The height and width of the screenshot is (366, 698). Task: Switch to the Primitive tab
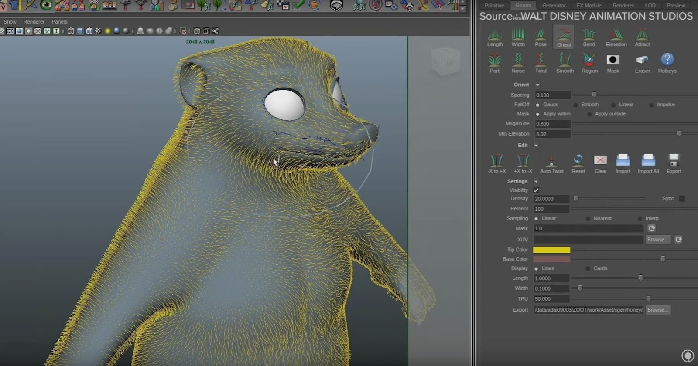coord(494,6)
